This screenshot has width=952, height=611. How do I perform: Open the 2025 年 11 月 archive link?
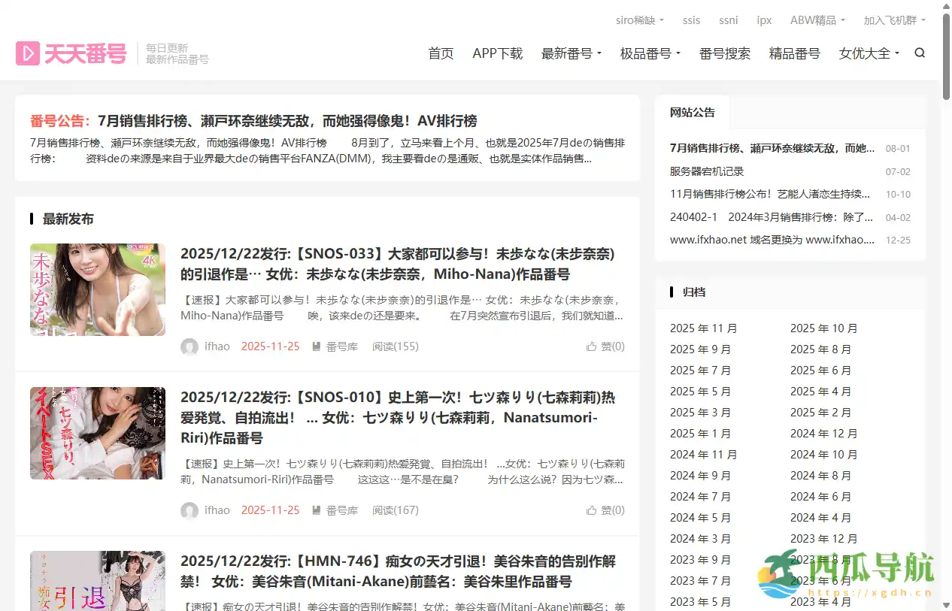click(x=704, y=328)
